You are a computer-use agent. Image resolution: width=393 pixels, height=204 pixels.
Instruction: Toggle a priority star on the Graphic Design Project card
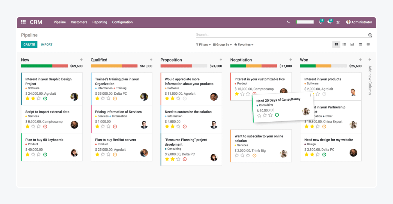[28, 99]
